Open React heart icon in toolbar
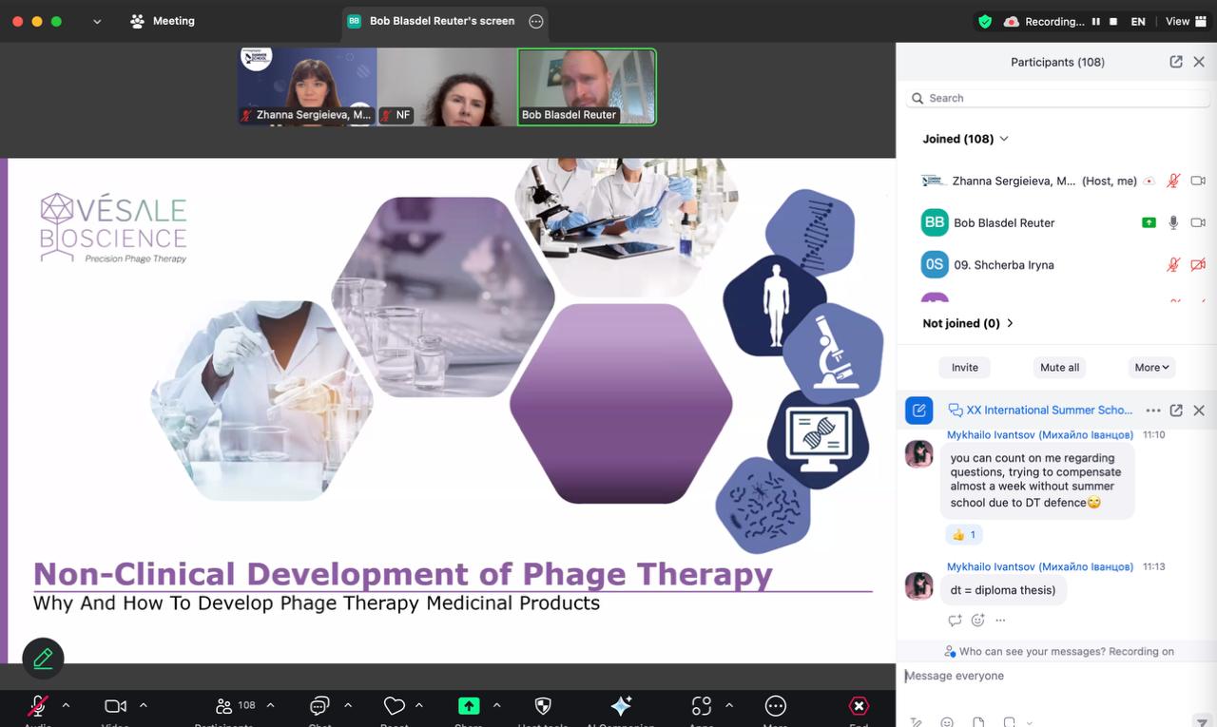Screen dimensions: 1217x727 [394, 706]
